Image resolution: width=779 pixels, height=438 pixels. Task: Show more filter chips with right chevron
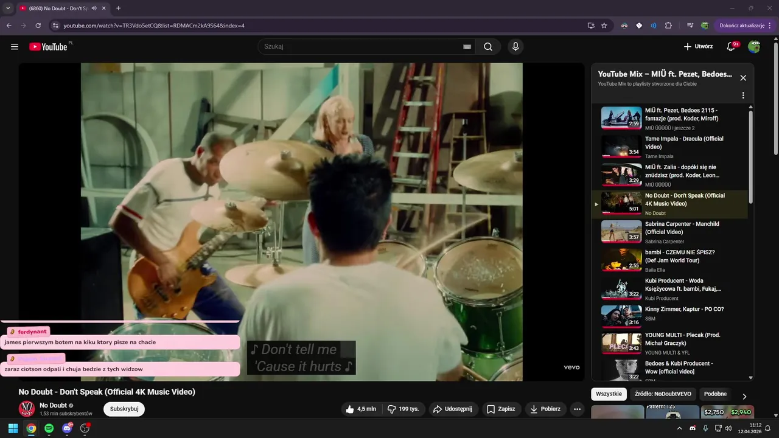click(744, 397)
